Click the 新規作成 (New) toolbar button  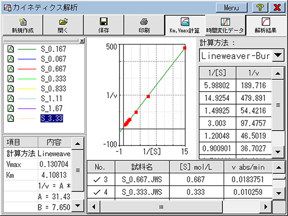23,25
